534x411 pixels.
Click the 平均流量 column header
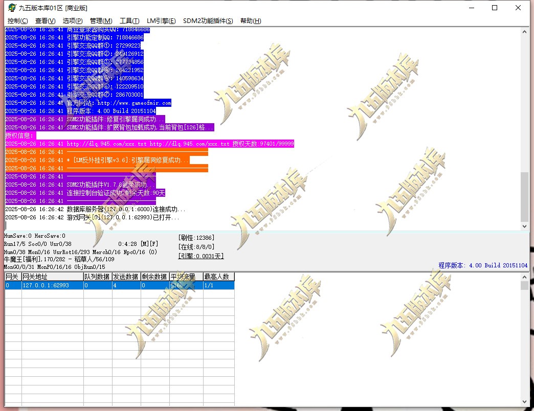coord(186,277)
